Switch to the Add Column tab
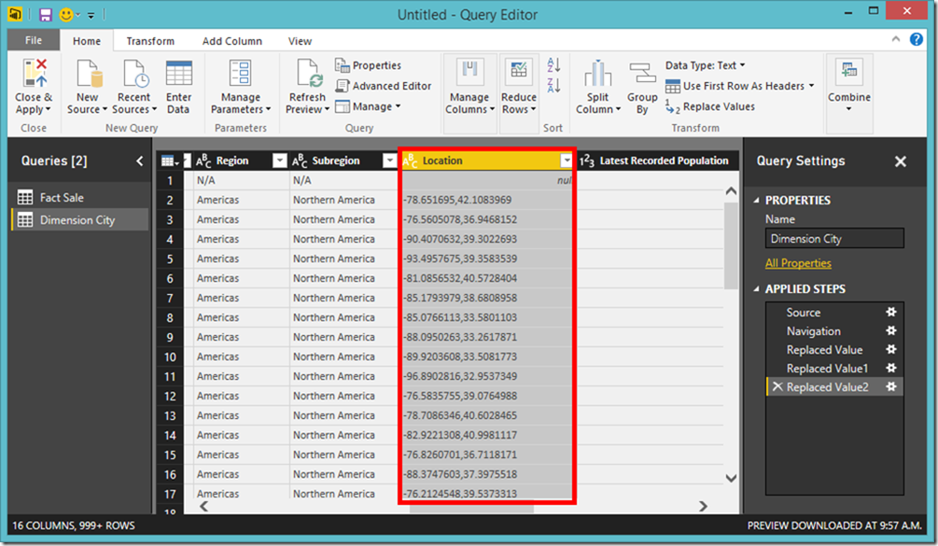This screenshot has width=938, height=546. click(232, 41)
